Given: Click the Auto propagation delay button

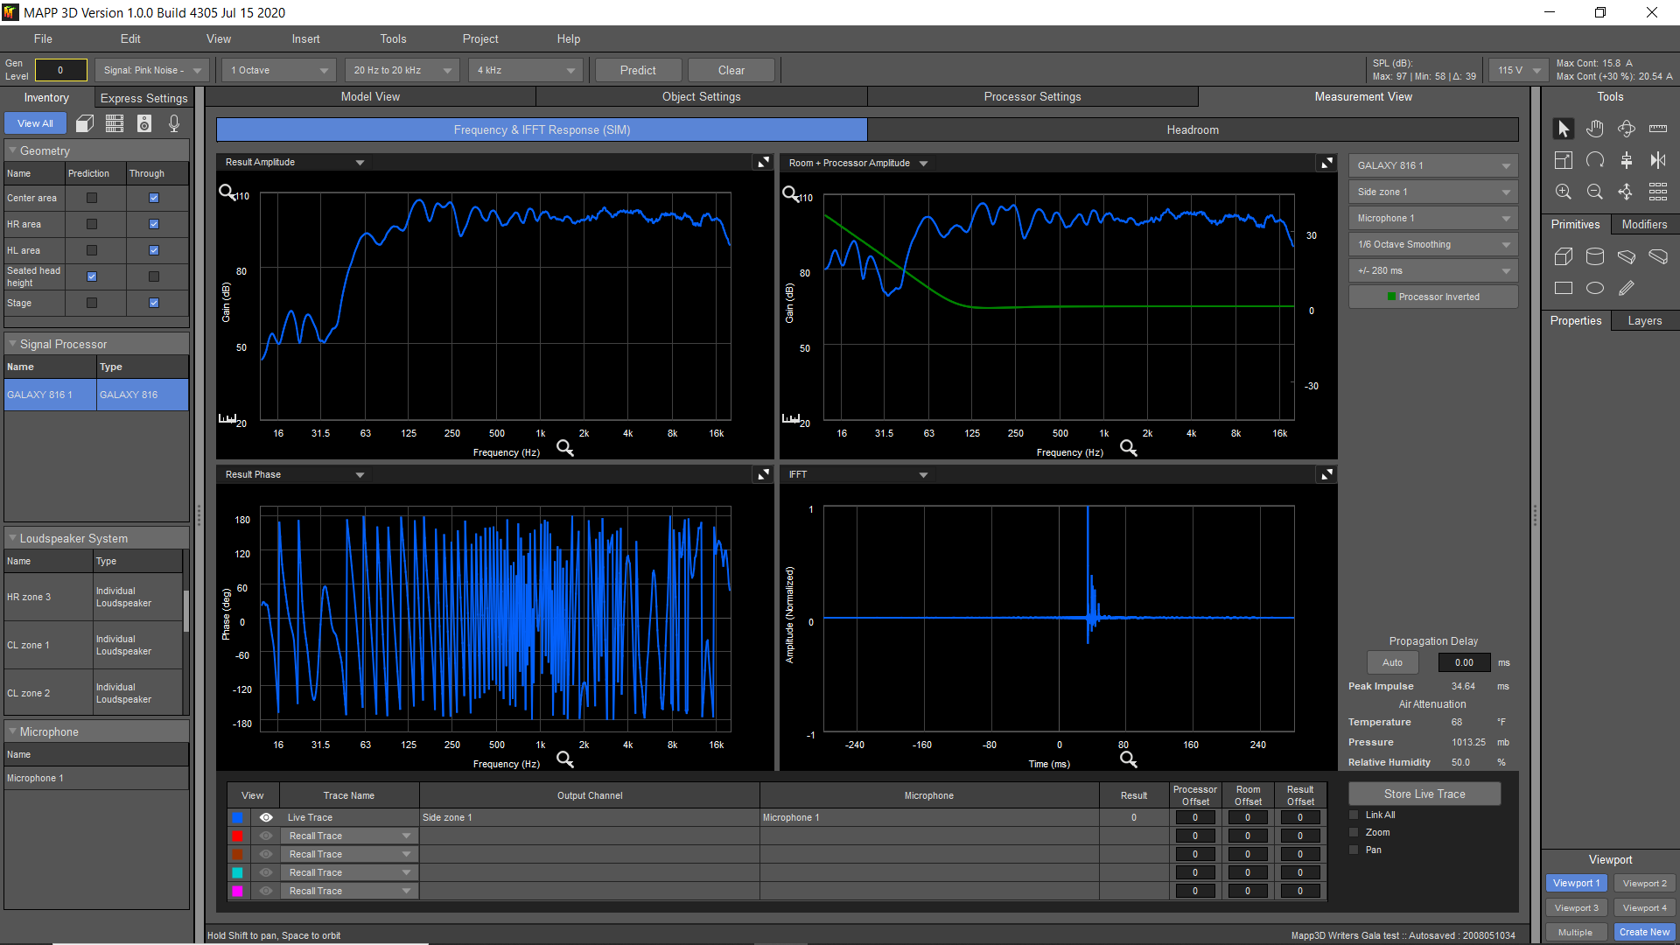Looking at the screenshot, I should click(x=1392, y=662).
